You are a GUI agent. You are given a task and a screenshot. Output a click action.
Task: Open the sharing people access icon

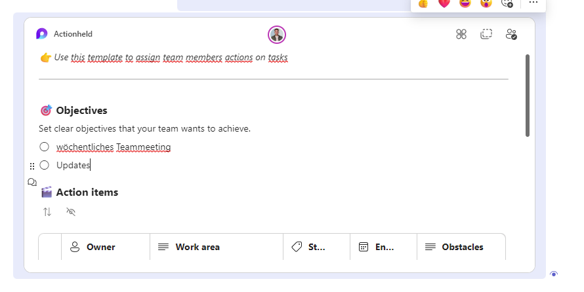coord(511,34)
